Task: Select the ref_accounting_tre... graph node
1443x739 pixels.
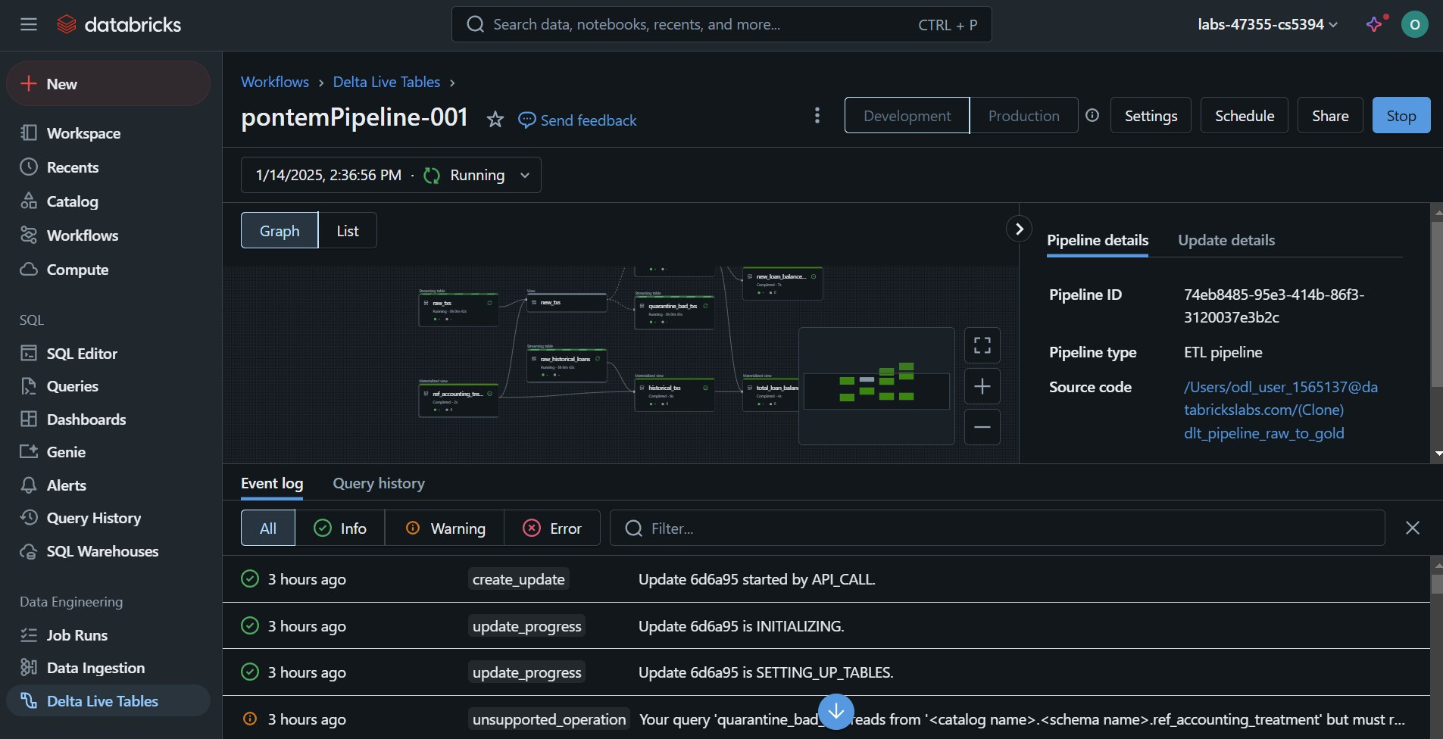Action: click(458, 401)
